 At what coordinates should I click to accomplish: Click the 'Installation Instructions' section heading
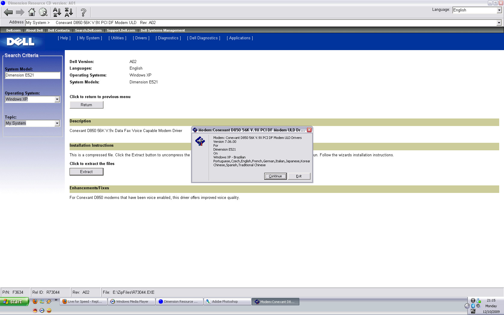(91, 145)
